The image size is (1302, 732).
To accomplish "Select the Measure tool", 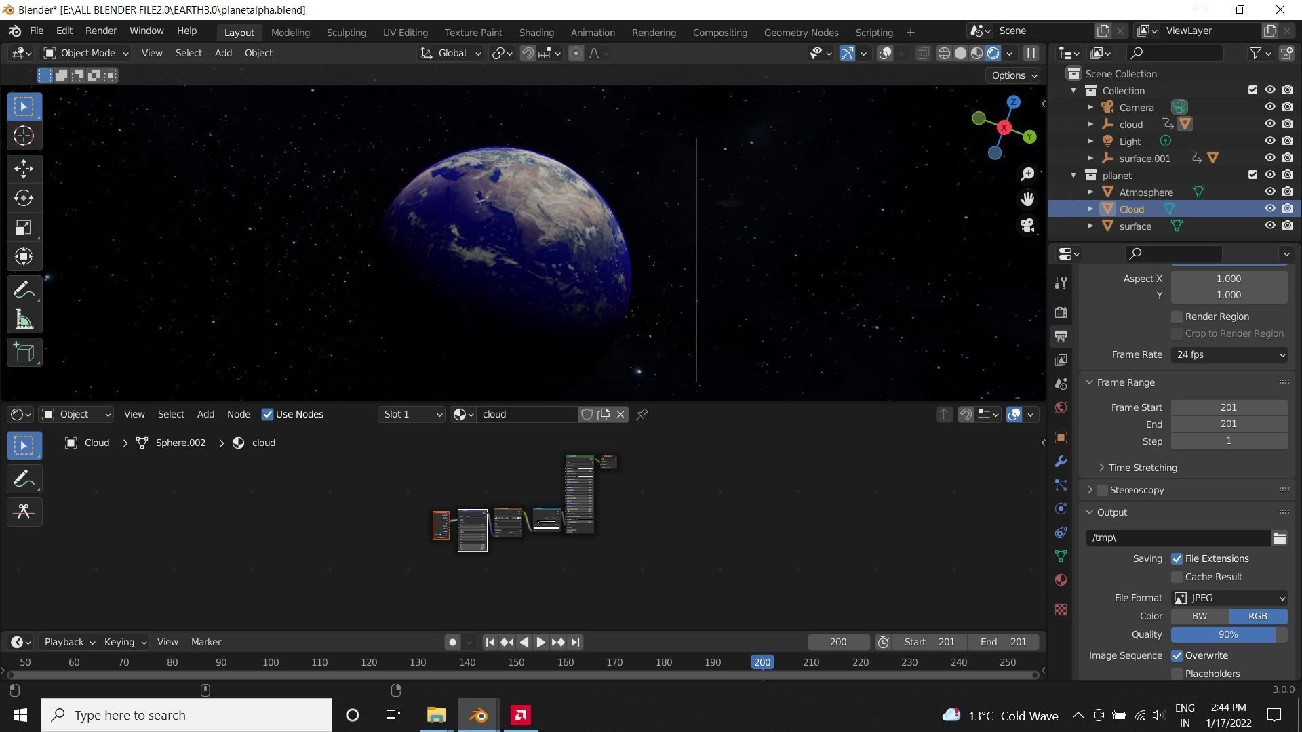I will (x=24, y=319).
